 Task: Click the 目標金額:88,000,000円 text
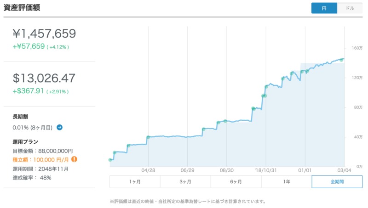(43, 151)
